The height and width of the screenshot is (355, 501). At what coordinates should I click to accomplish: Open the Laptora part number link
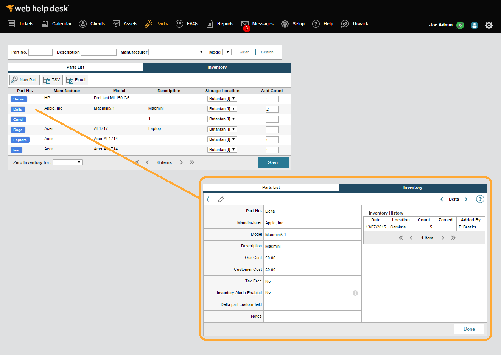20,140
